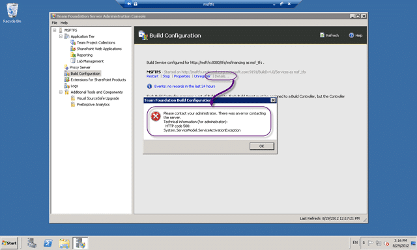Select SharePoint Web Applications node
Image resolution: width=417 pixels, height=250 pixels.
point(99,49)
